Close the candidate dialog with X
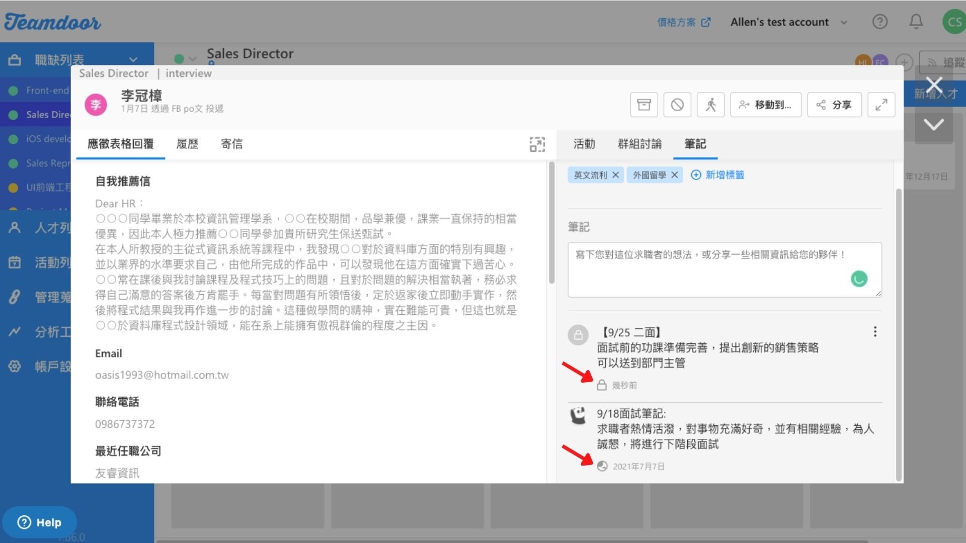 click(934, 85)
